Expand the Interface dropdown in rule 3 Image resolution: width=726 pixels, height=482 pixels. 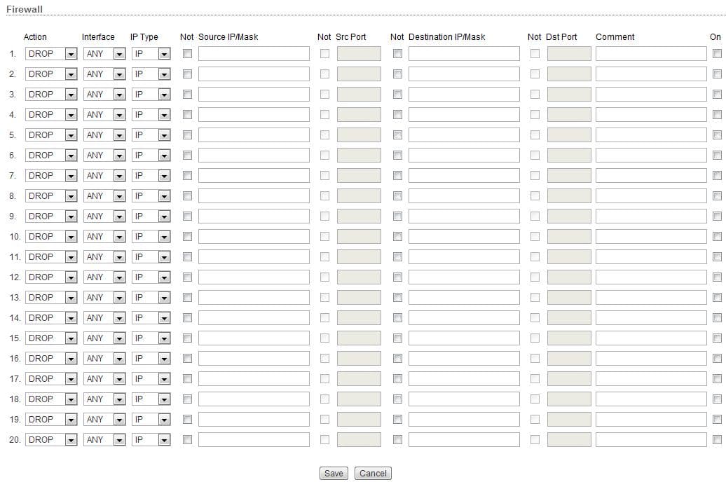pyautogui.click(x=104, y=95)
